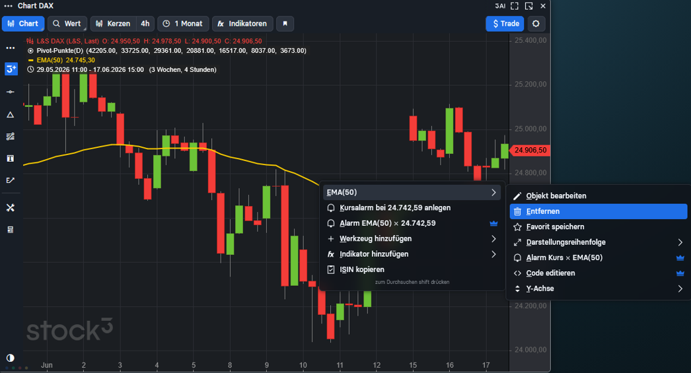The image size is (691, 373).
Task: Select Kursalarm bei 24.742,59 anlegen
Action: click(x=412, y=208)
